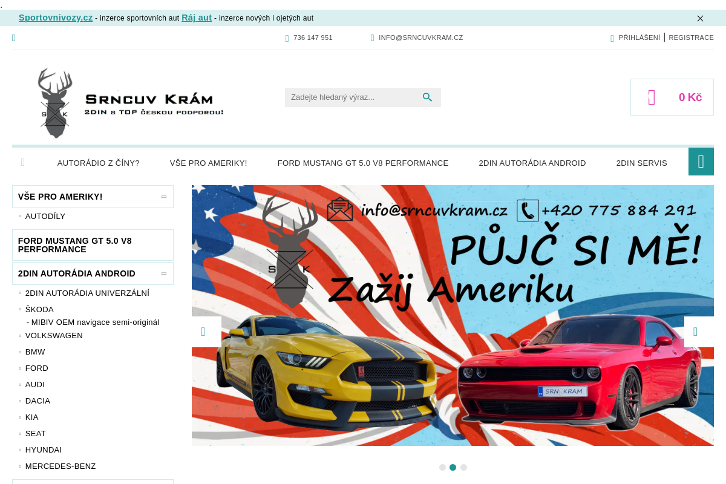The width and height of the screenshot is (726, 484).
Task: Click the 0 Kč cart total
Action: [690, 97]
